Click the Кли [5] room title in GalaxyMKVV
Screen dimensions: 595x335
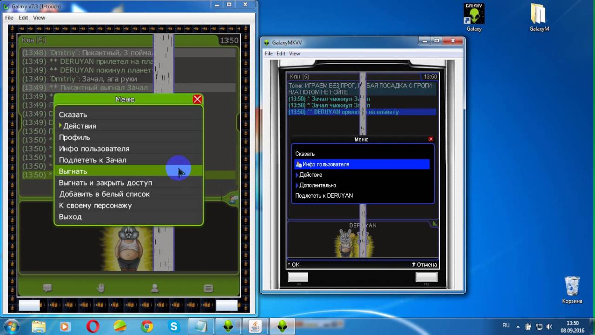(x=299, y=77)
